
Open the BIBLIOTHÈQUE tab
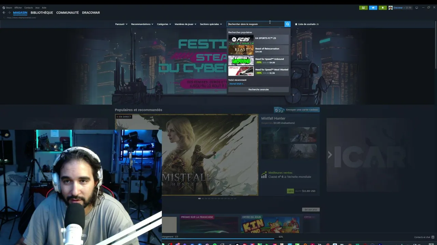coord(42,13)
